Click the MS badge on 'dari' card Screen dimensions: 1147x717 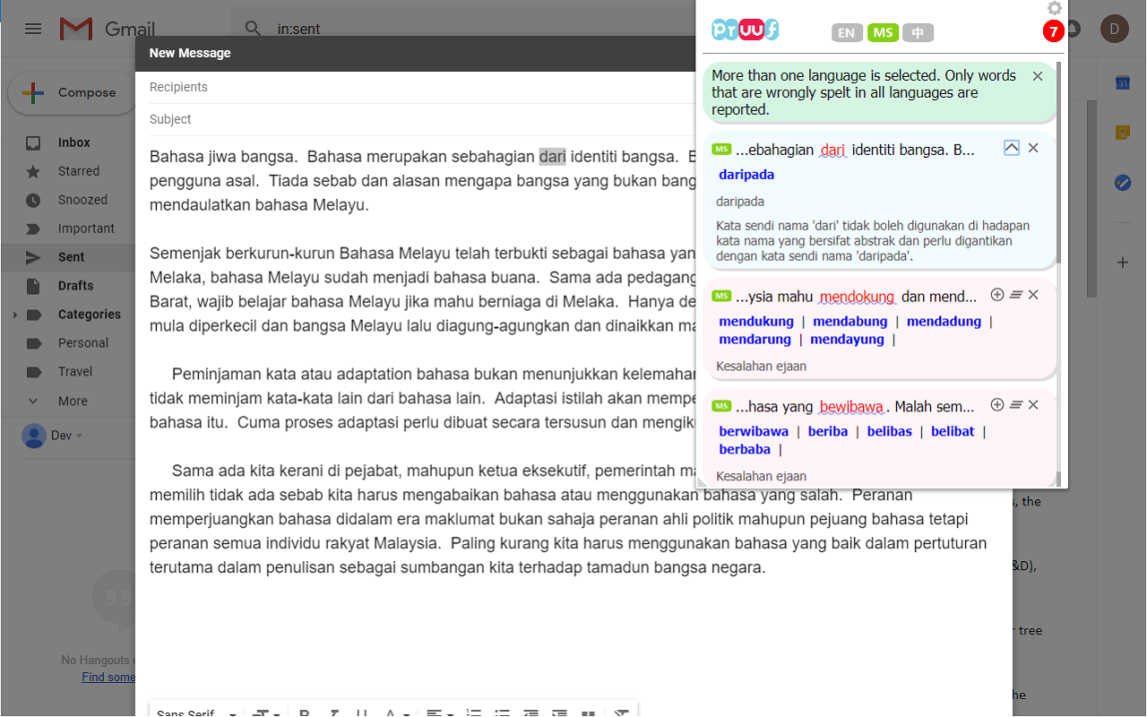pyautogui.click(x=721, y=148)
